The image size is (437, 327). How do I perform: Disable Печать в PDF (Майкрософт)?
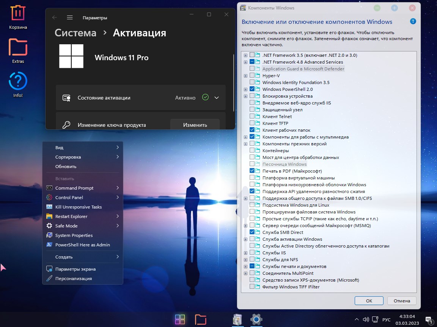[x=252, y=171]
